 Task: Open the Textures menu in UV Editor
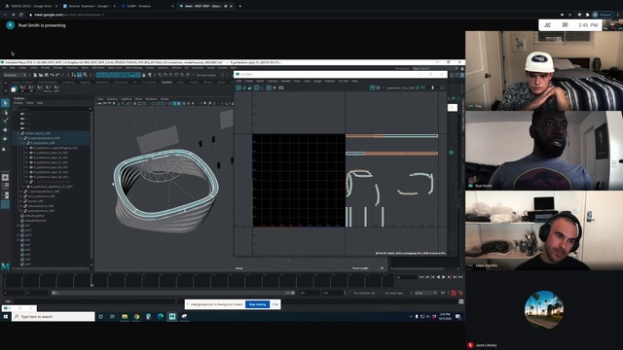tap(330, 81)
